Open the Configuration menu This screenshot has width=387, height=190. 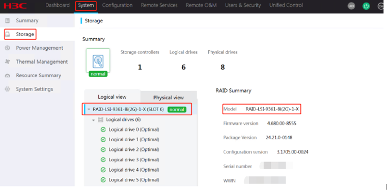(117, 6)
